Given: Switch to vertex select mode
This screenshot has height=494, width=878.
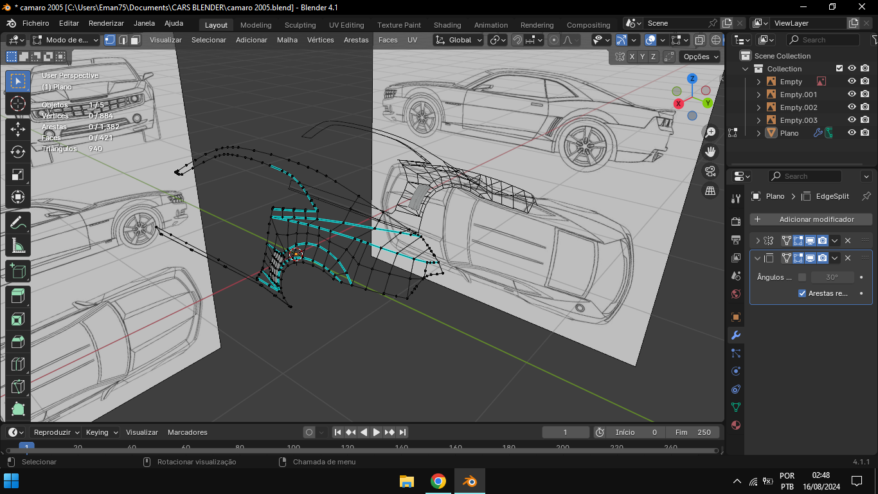Looking at the screenshot, I should pos(110,40).
